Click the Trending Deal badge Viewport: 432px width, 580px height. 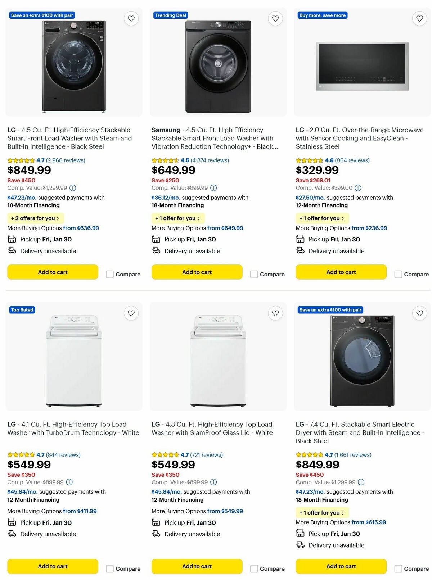click(x=170, y=15)
